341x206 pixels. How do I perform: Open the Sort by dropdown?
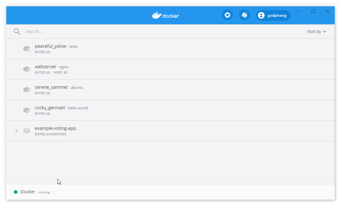tap(317, 32)
